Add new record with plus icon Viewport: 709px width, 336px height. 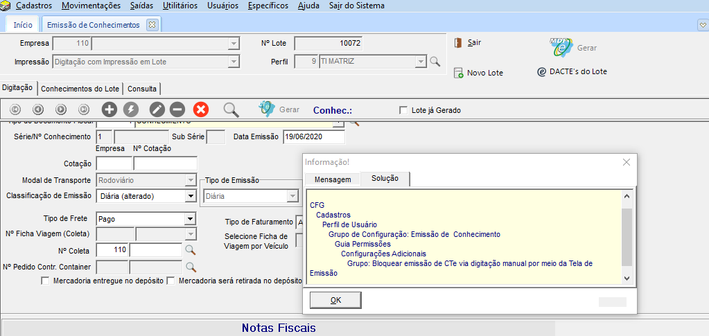pos(109,109)
